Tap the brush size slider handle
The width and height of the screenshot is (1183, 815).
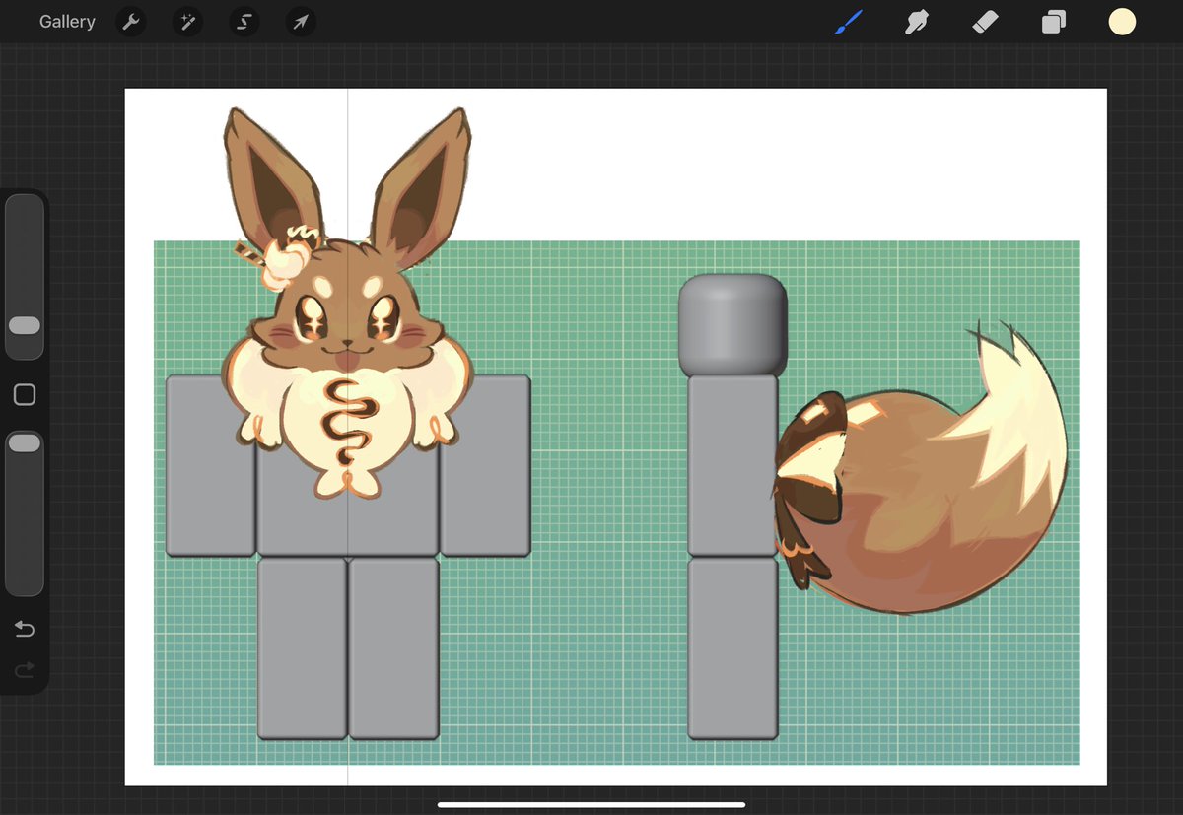pos(25,325)
